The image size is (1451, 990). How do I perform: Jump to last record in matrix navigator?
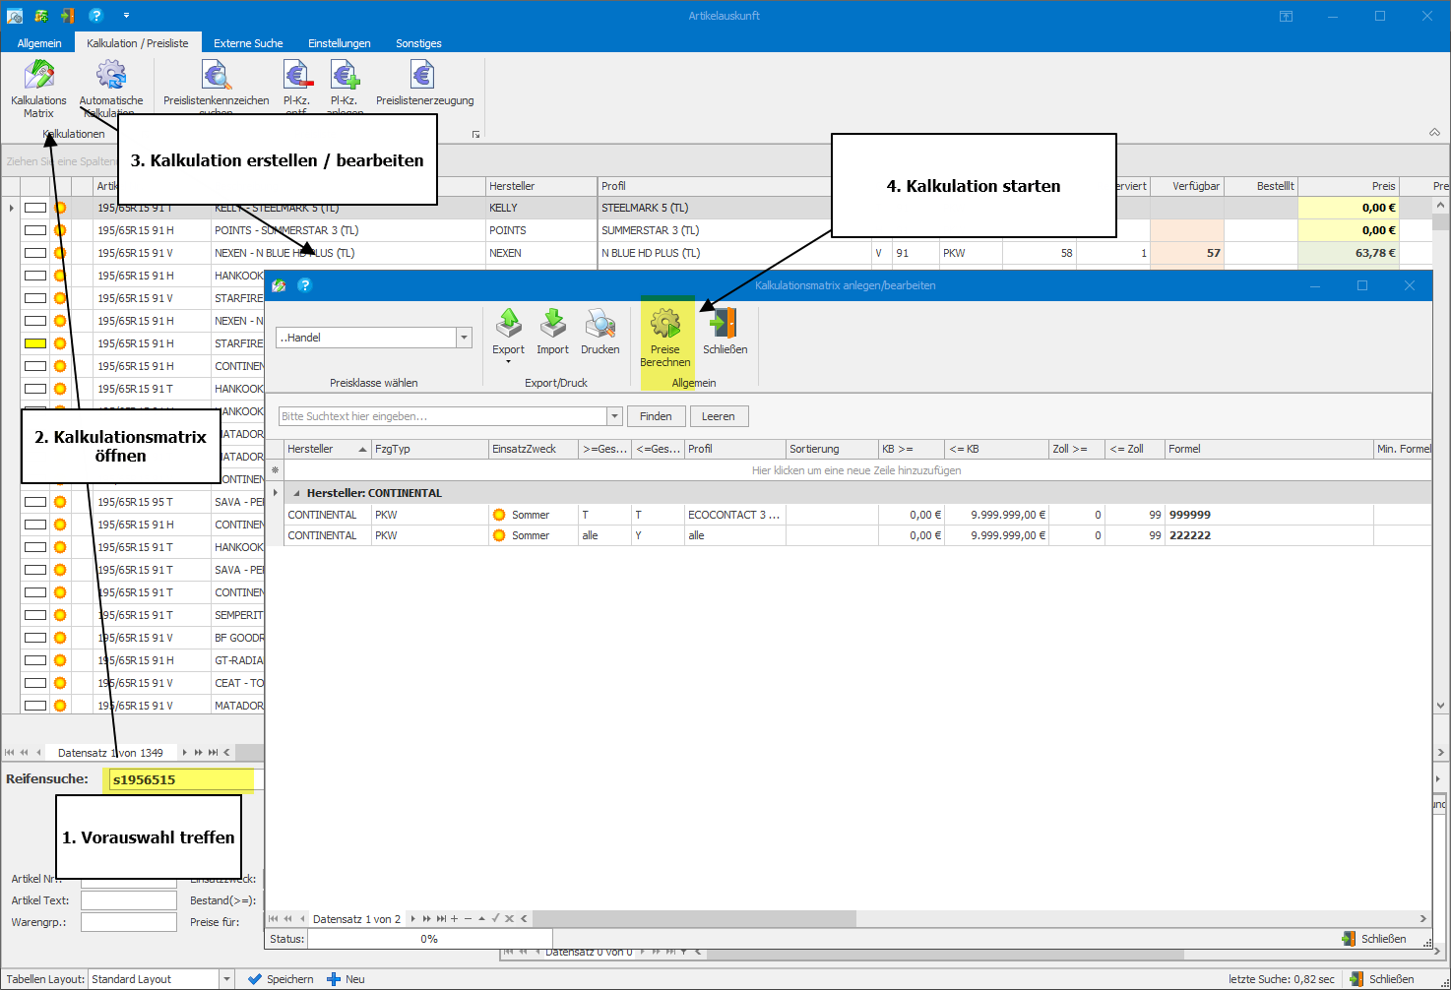coord(441,919)
